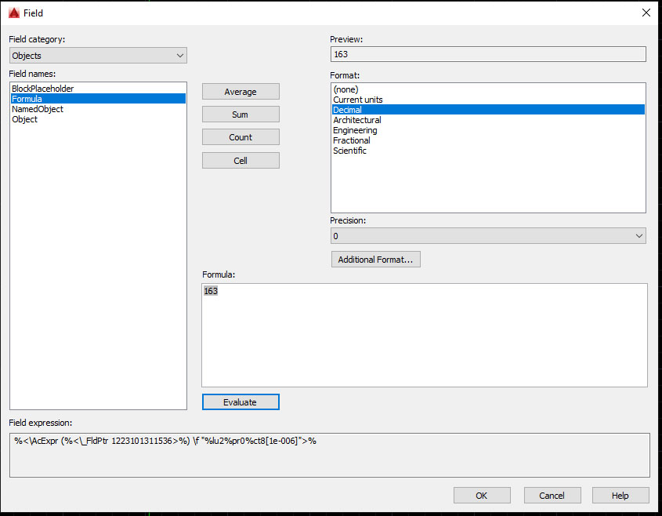This screenshot has width=662, height=516.
Task: Open Additional Format settings
Action: [x=375, y=259]
